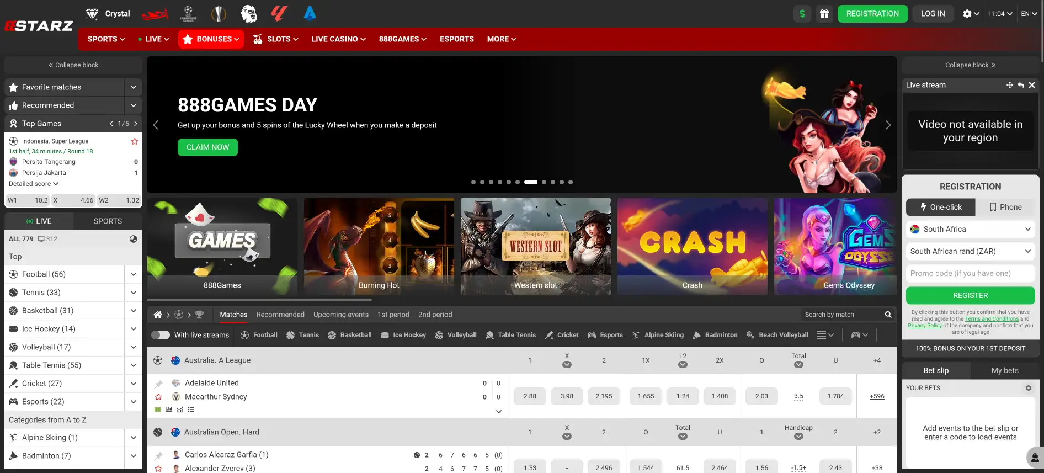1044x473 pixels.
Task: Click the lion head league icon
Action: (x=249, y=14)
